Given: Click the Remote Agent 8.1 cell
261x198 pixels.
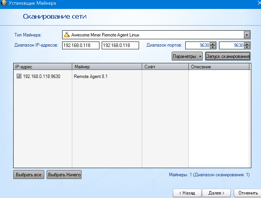Looking at the screenshot, I should pyautogui.click(x=91, y=76).
